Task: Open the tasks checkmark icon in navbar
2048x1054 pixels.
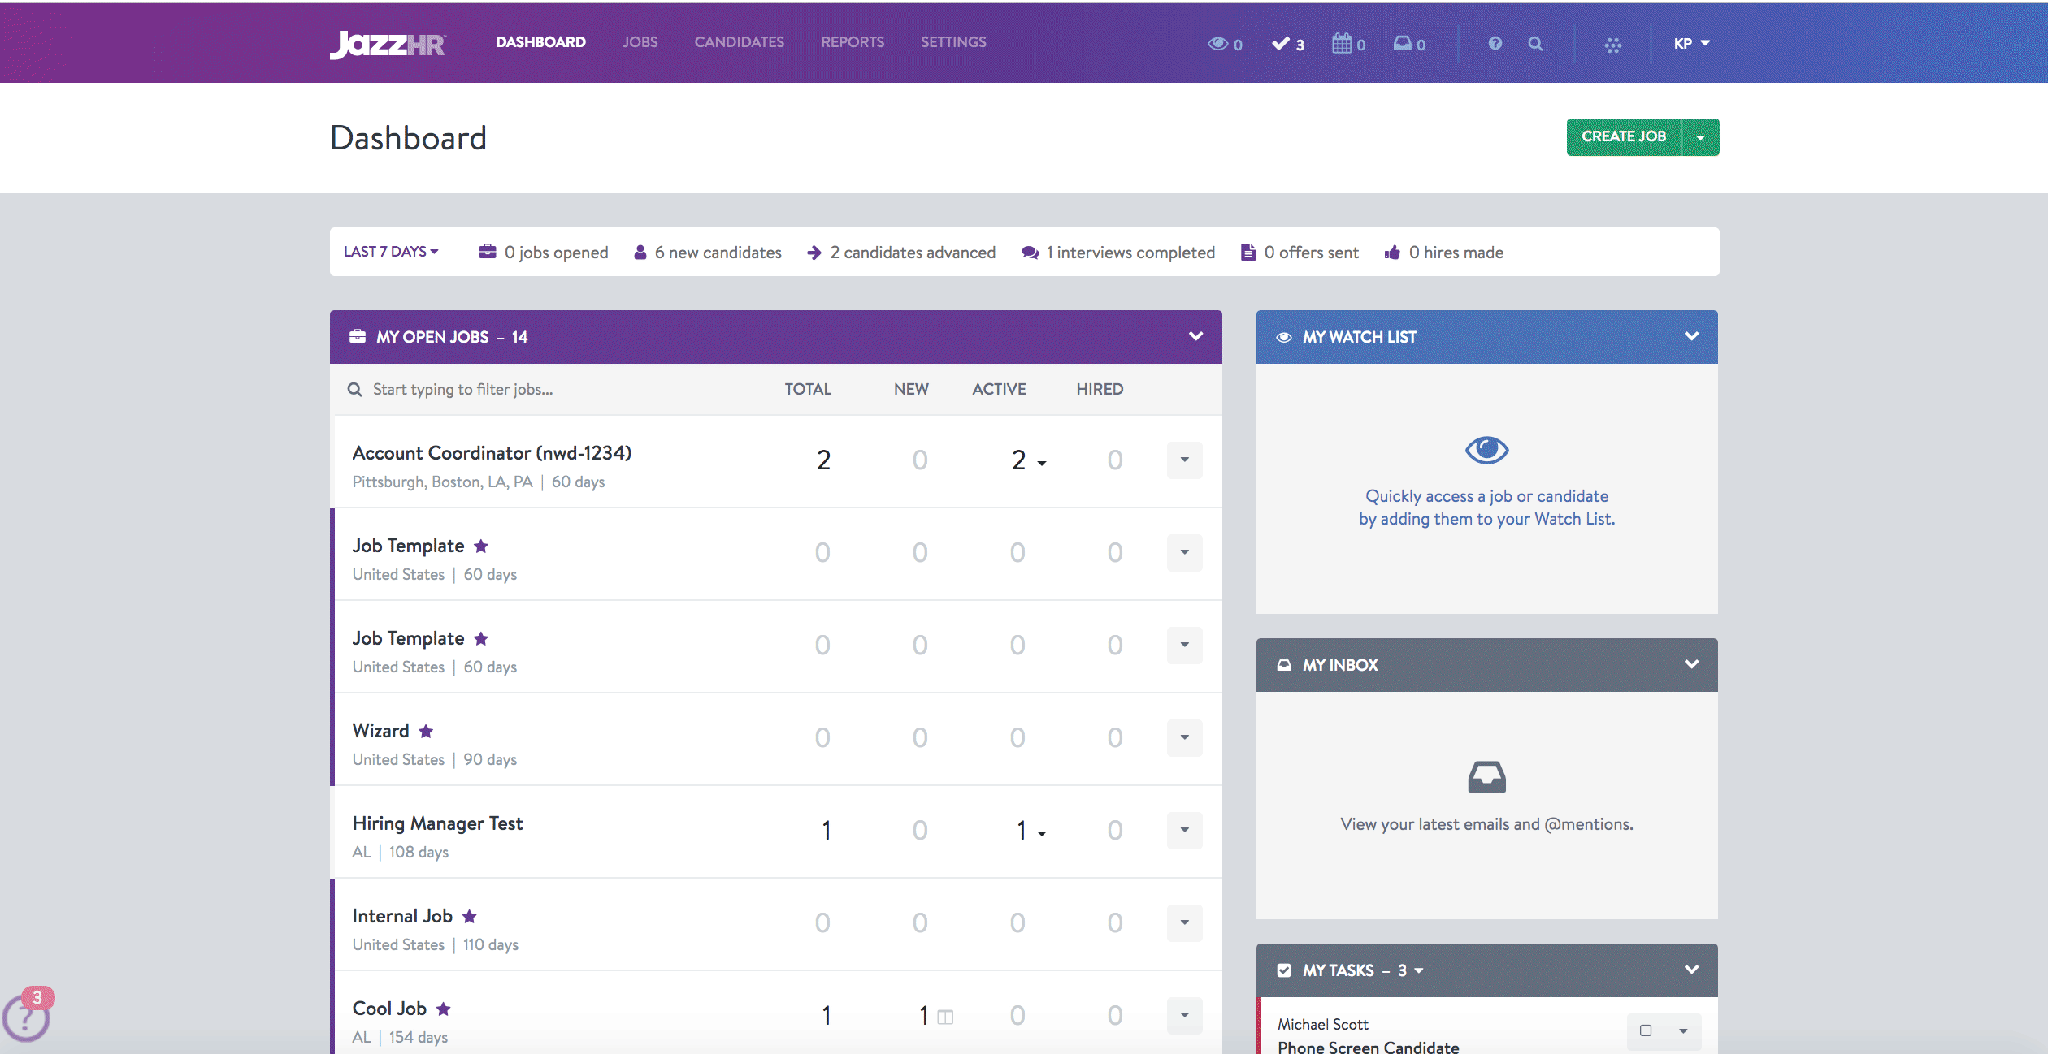Action: [1281, 44]
